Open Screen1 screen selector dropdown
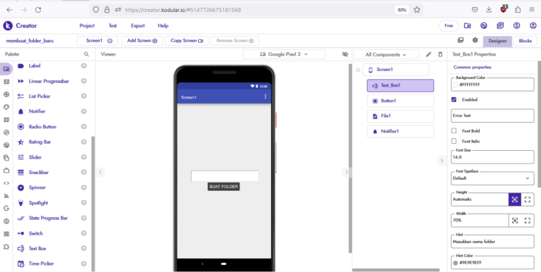Image resolution: width=541 pixels, height=272 pixels. [97, 41]
